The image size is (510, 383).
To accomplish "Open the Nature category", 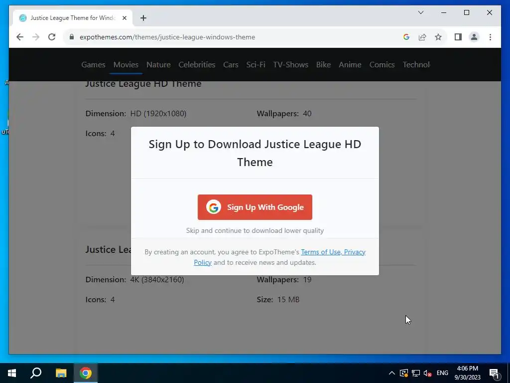I will (158, 64).
